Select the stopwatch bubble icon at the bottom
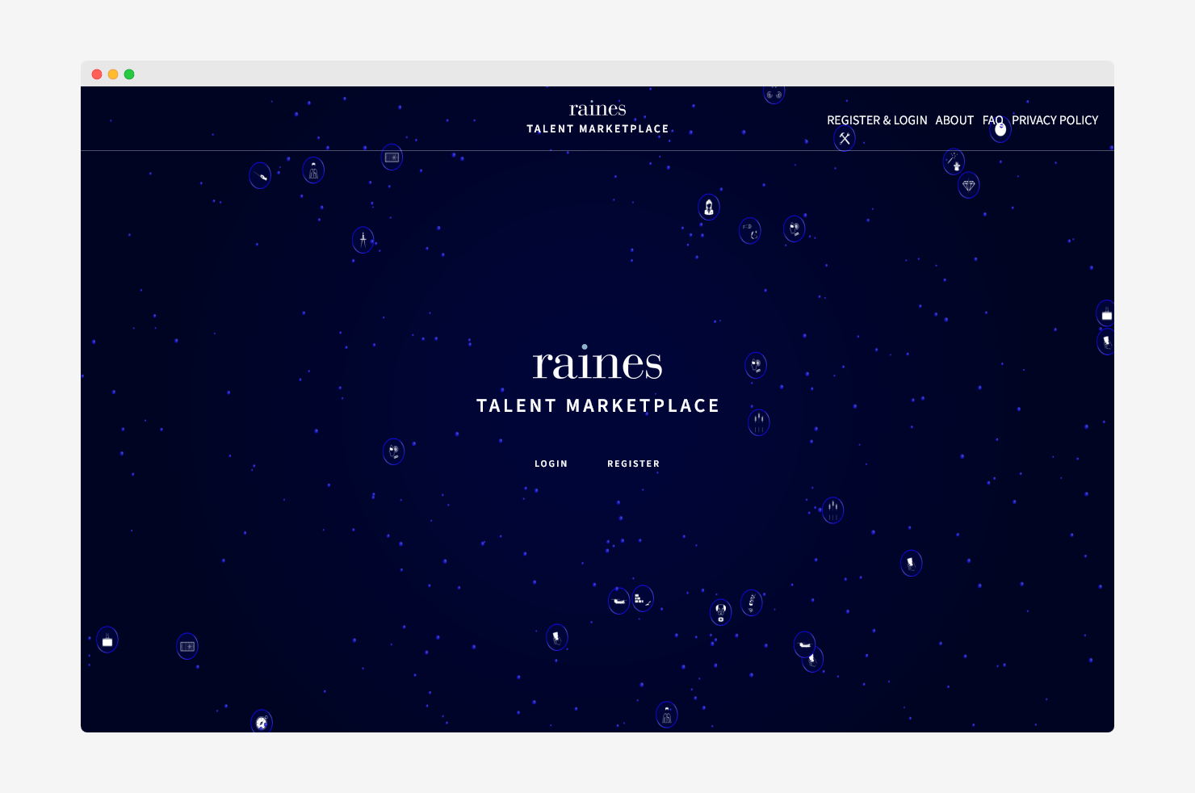This screenshot has height=793, width=1195. point(262,722)
